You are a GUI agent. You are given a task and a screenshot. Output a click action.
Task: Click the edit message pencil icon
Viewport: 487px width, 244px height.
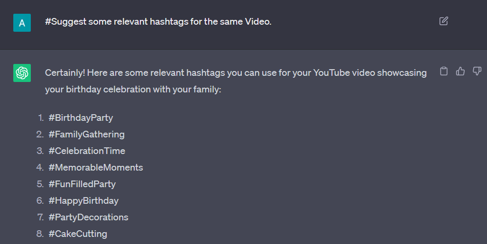click(443, 21)
